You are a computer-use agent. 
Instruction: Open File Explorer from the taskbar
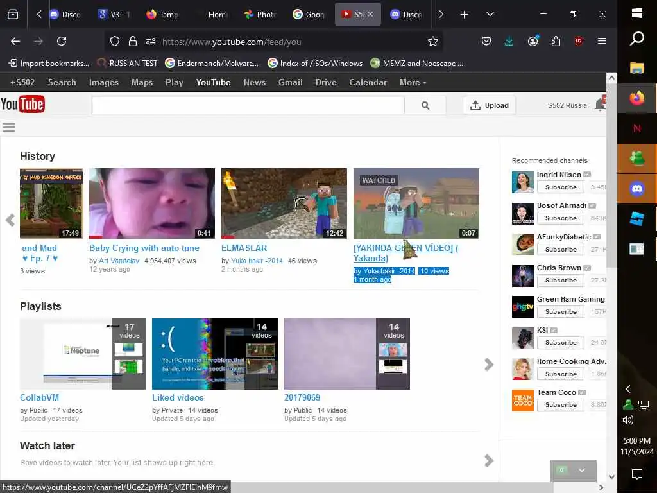[637, 68]
